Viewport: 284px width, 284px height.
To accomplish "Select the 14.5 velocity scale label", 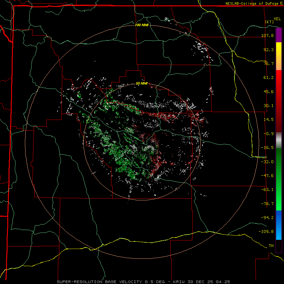I will pos(269,120).
